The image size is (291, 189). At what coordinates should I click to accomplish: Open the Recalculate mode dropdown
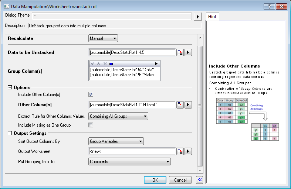(x=103, y=38)
